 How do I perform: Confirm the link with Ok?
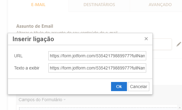119,87
